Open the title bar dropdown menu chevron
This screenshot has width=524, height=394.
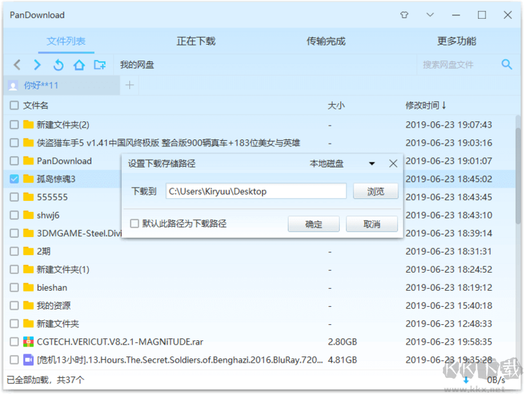click(430, 15)
